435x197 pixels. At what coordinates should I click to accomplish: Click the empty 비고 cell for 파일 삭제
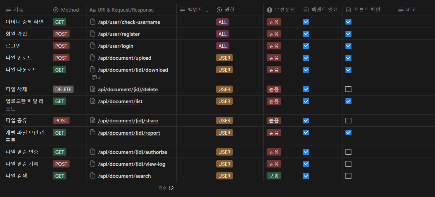click(415, 89)
